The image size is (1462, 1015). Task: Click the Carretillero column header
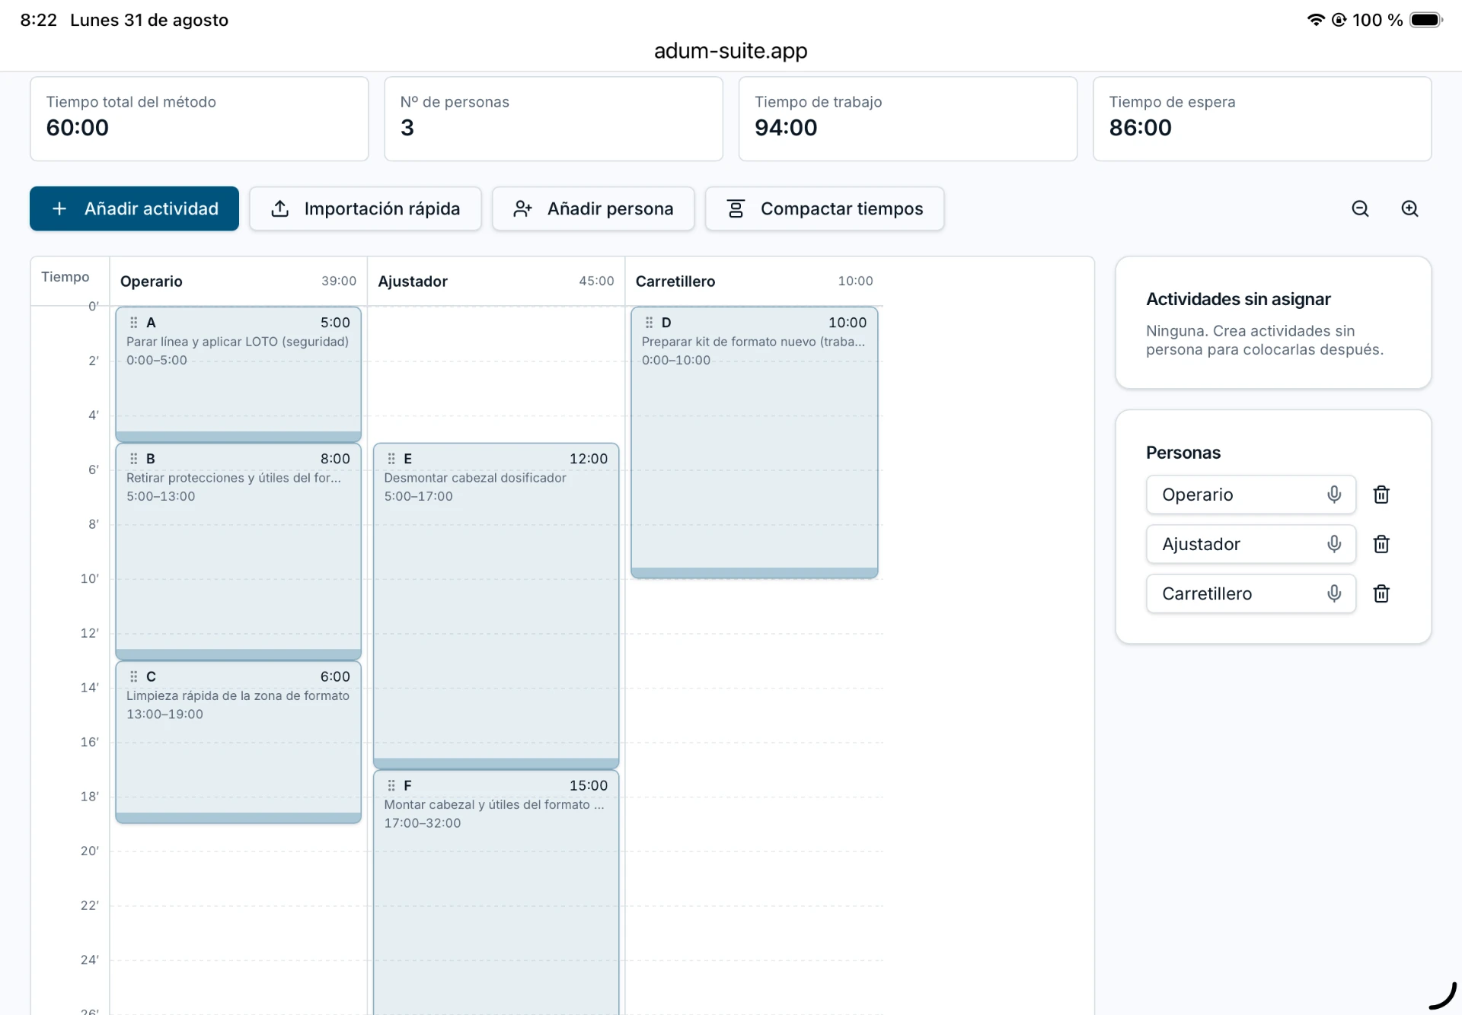click(x=754, y=282)
